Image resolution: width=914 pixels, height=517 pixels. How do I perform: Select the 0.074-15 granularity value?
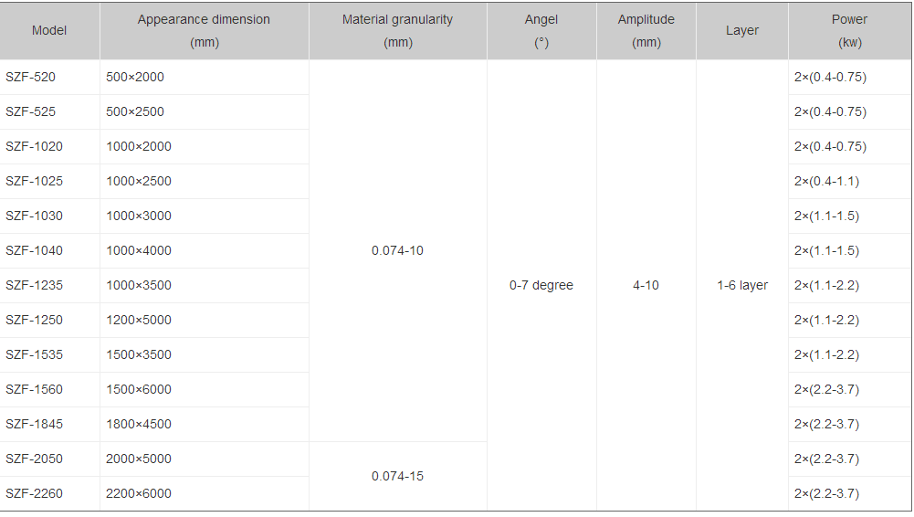click(x=397, y=476)
